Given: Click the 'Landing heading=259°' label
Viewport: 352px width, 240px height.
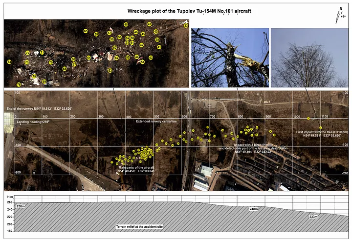Looking at the screenshot, I should tap(33, 122).
